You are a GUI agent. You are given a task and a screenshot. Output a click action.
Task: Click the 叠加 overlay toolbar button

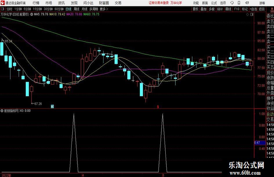(204, 9)
